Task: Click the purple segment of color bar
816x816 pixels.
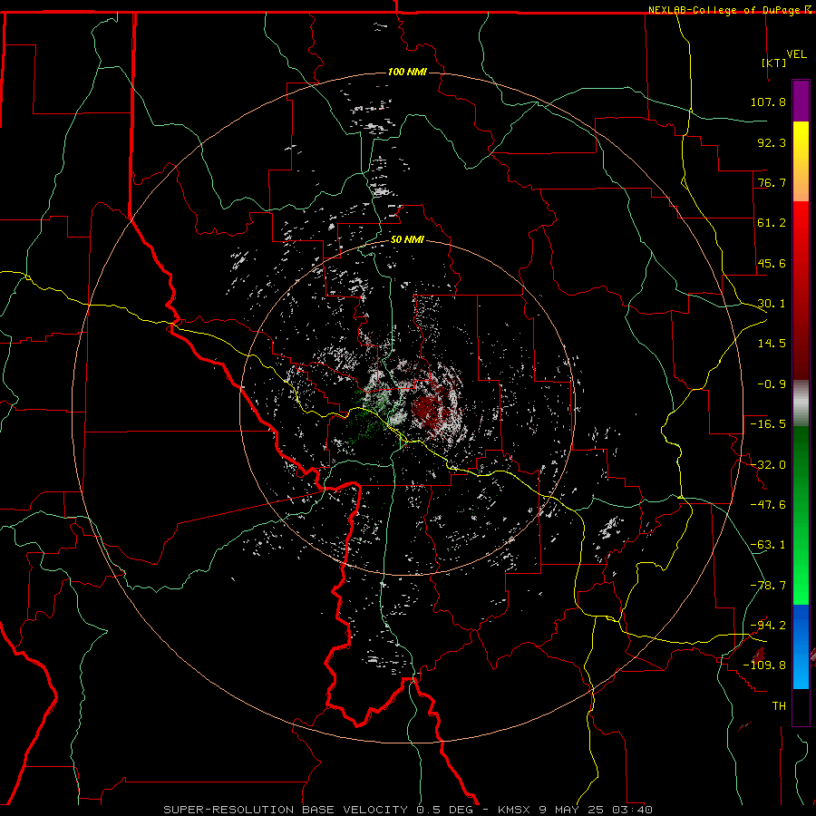Action: click(801, 101)
